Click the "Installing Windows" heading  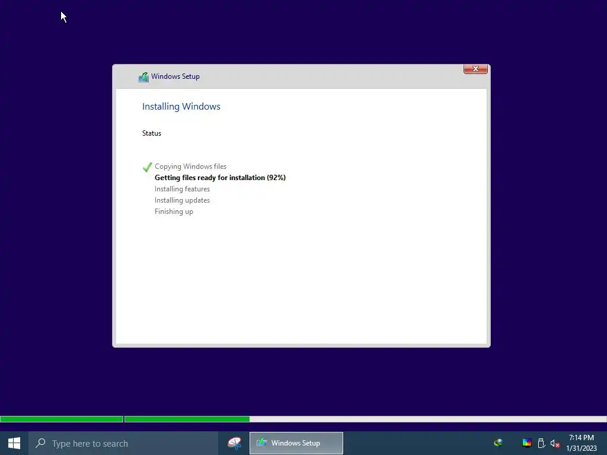pos(181,107)
